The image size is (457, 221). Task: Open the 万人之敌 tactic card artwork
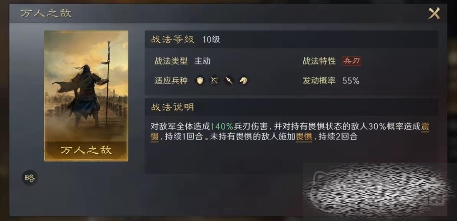[86, 96]
